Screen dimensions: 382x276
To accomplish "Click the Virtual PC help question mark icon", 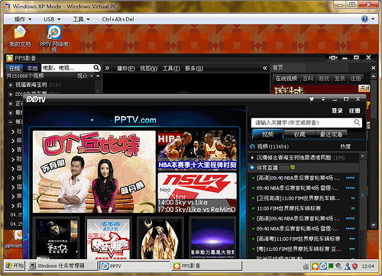I will coord(364,19).
